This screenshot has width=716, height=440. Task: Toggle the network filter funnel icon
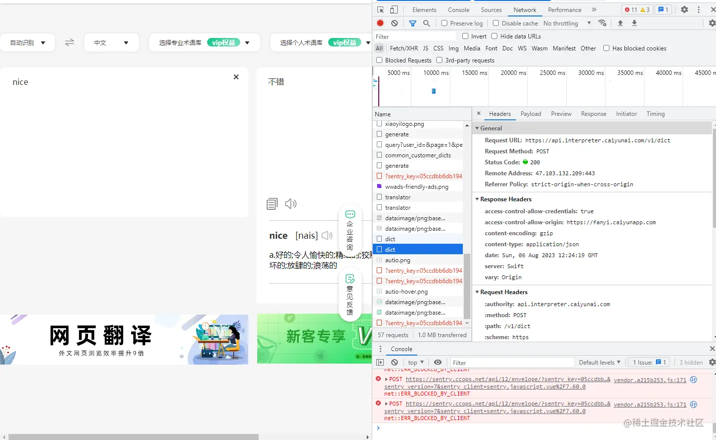point(413,23)
